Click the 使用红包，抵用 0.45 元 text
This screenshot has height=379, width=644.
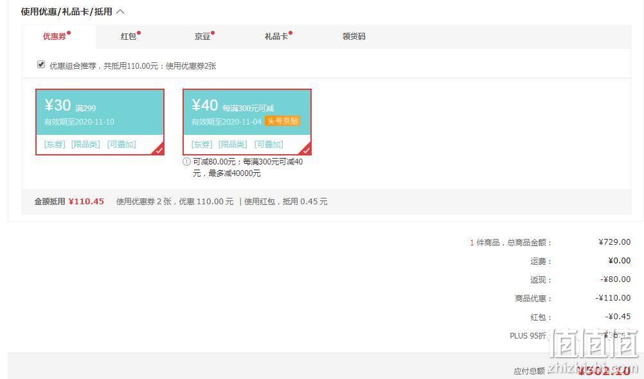click(286, 201)
